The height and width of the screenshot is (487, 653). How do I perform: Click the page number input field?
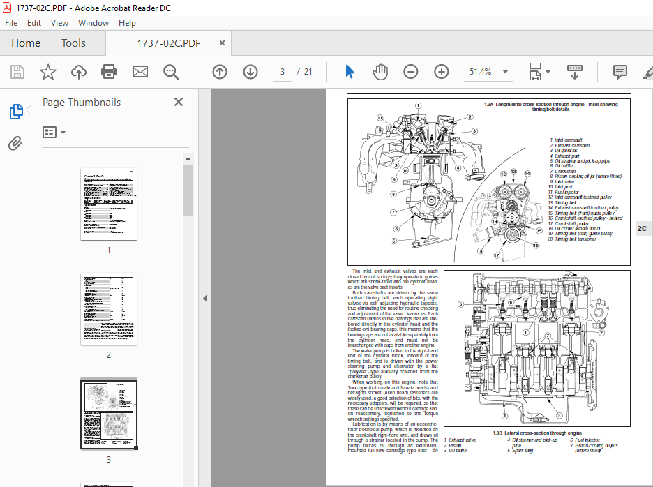283,72
